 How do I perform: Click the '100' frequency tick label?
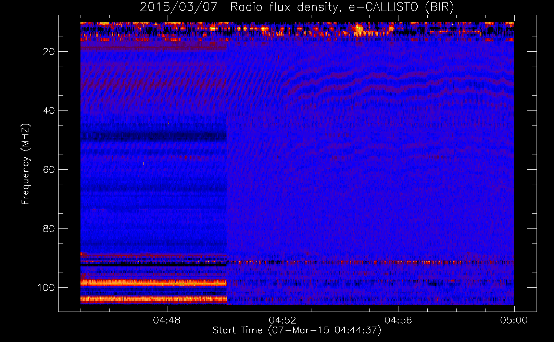pos(46,288)
